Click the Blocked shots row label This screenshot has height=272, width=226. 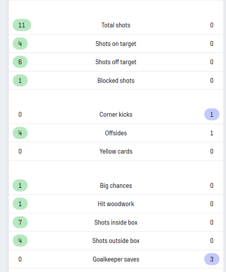point(116,81)
